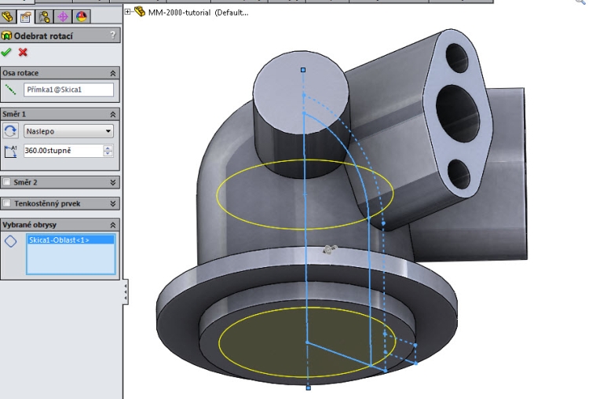This screenshot has height=399, width=589.
Task: Open the FeatureManager design tree tab
Action: pos(9,16)
